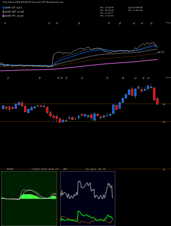Click the MACD (12,26,9) values text
The height and width of the screenshot is (226, 171).
(44, 169)
